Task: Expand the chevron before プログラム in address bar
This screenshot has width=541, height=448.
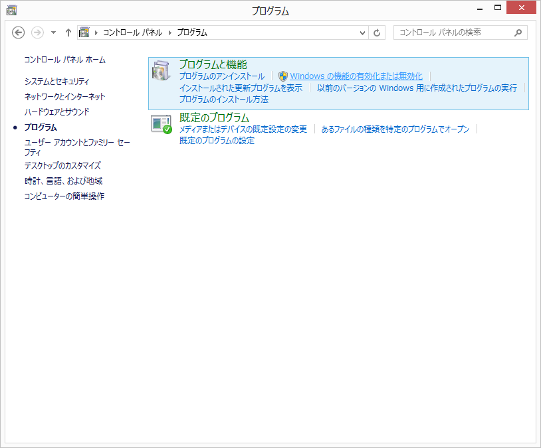Action: 170,33
